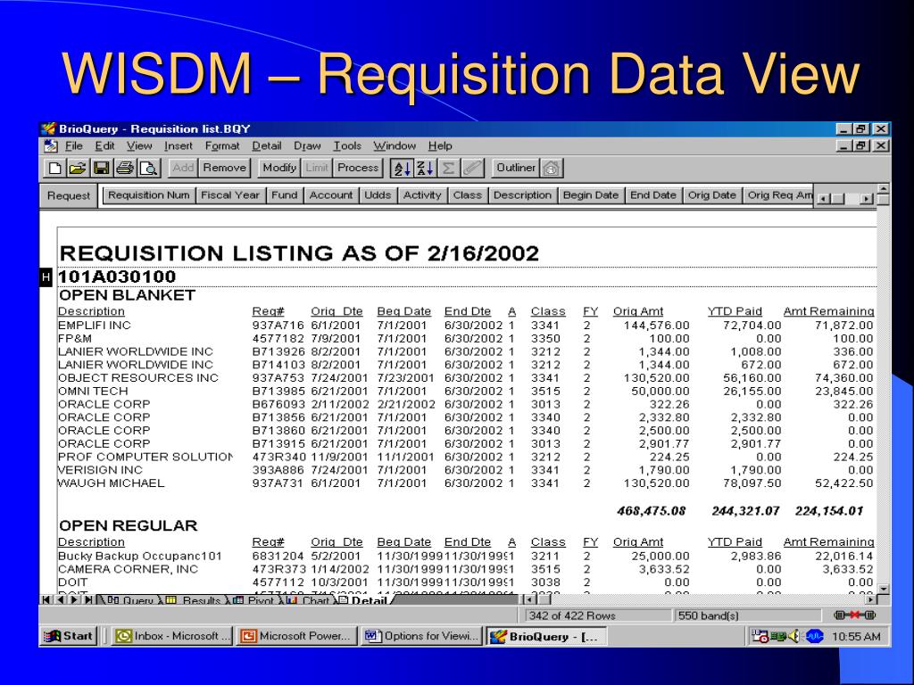The image size is (914, 685).
Task: Click the blue round system tray icon
Action: click(814, 636)
